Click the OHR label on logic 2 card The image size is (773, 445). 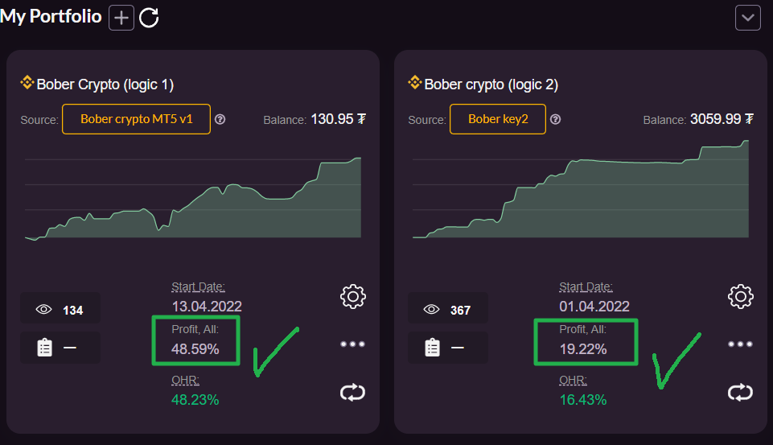pyautogui.click(x=574, y=381)
